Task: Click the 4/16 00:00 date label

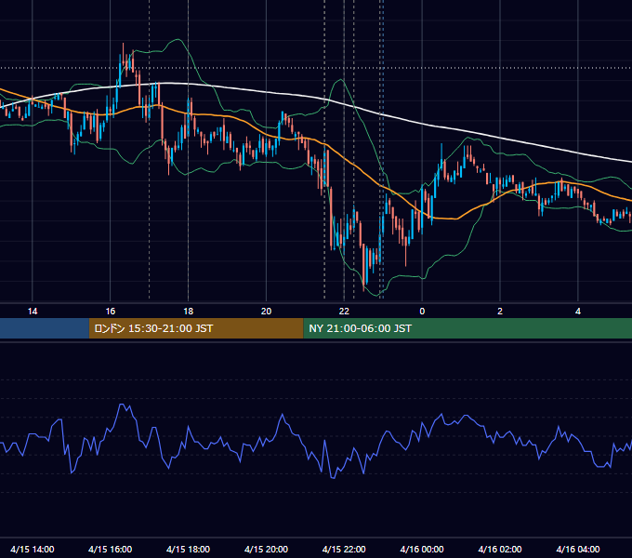Action: click(422, 549)
